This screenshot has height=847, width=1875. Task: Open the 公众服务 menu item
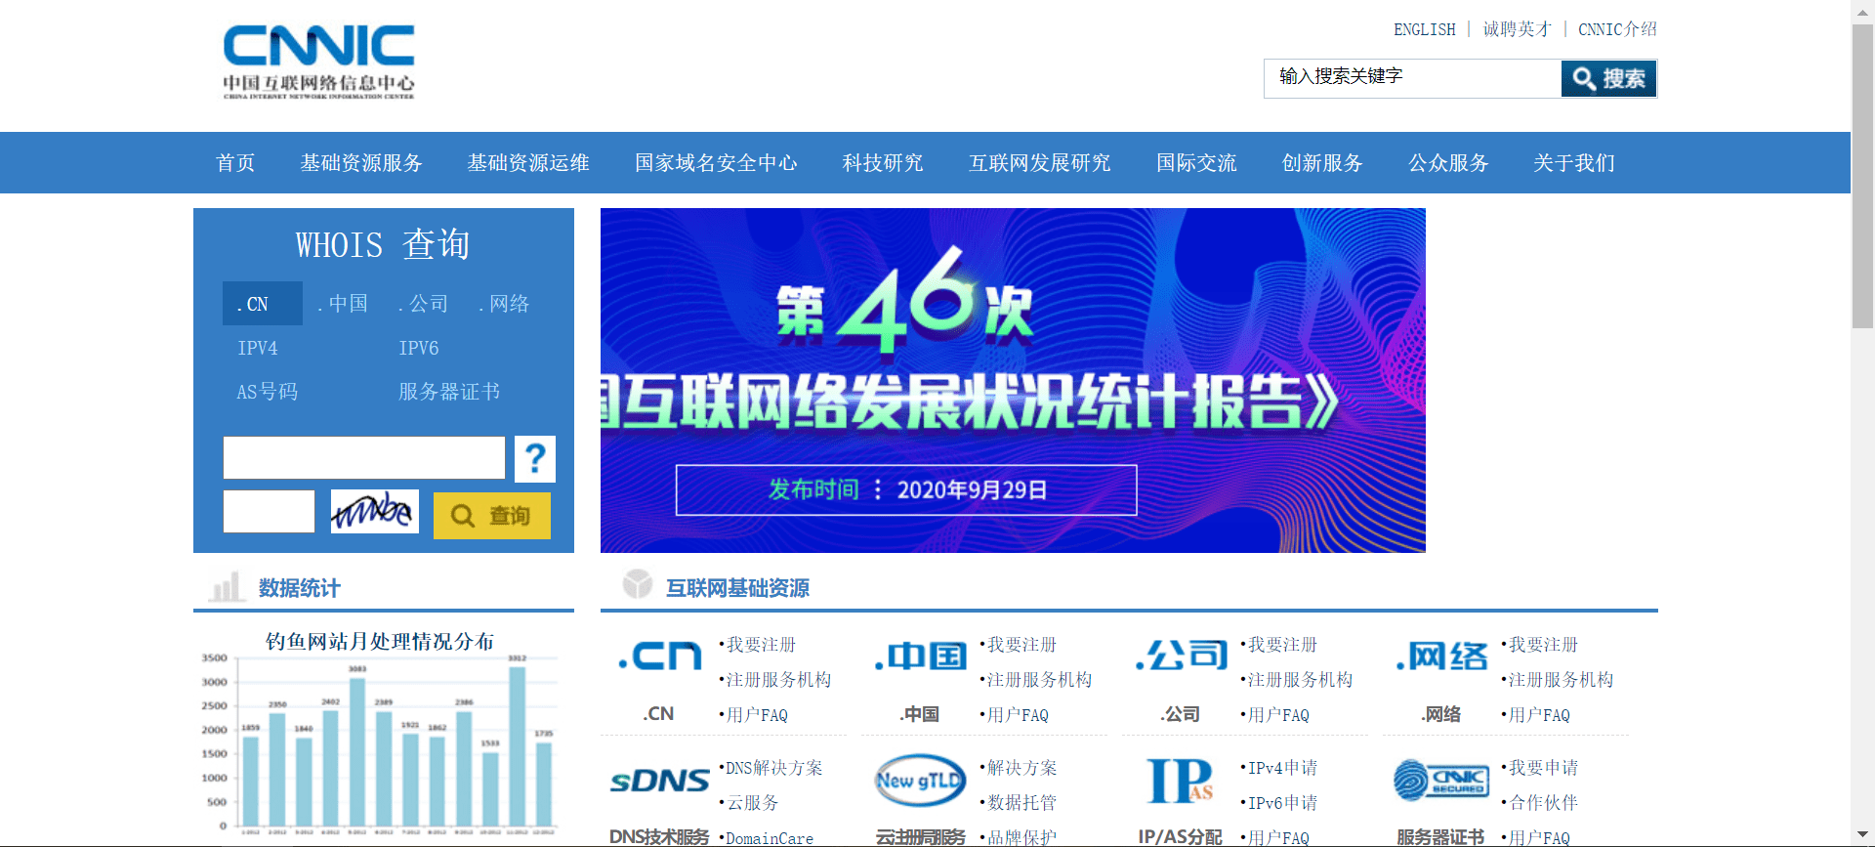(1448, 163)
